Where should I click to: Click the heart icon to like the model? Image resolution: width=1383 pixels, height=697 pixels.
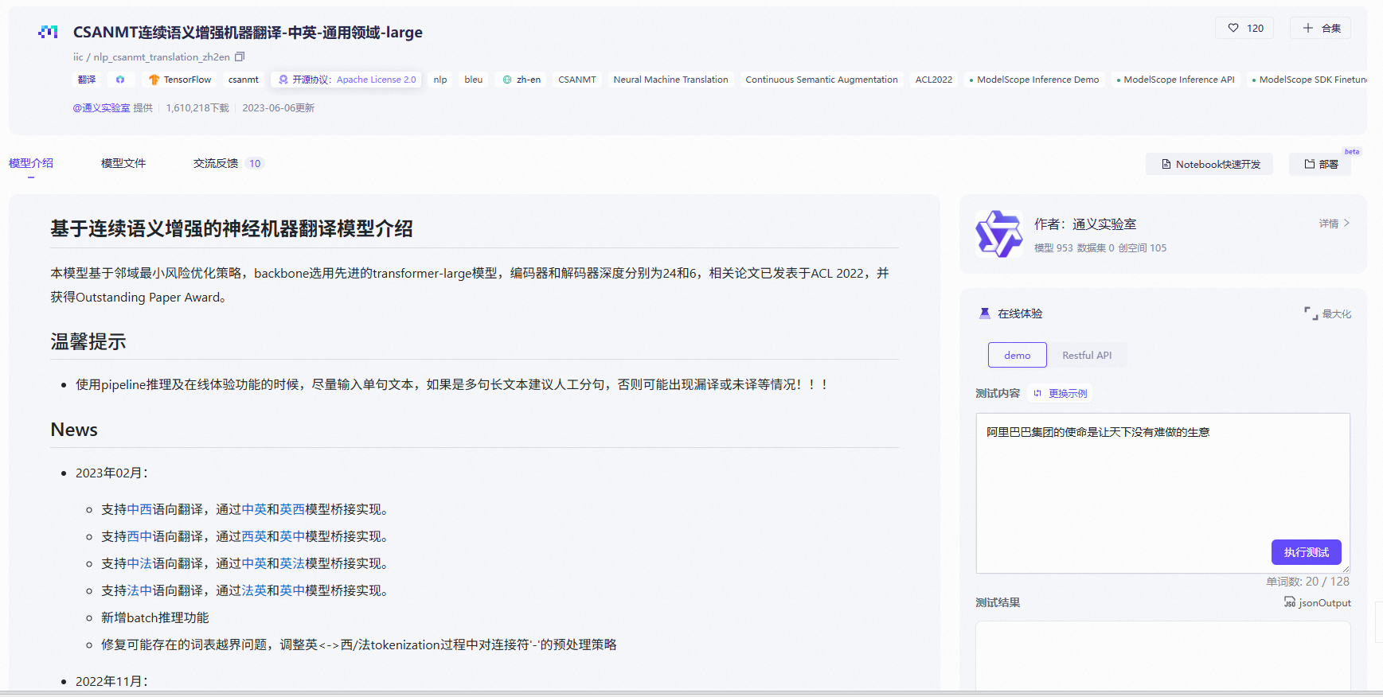(x=1233, y=28)
